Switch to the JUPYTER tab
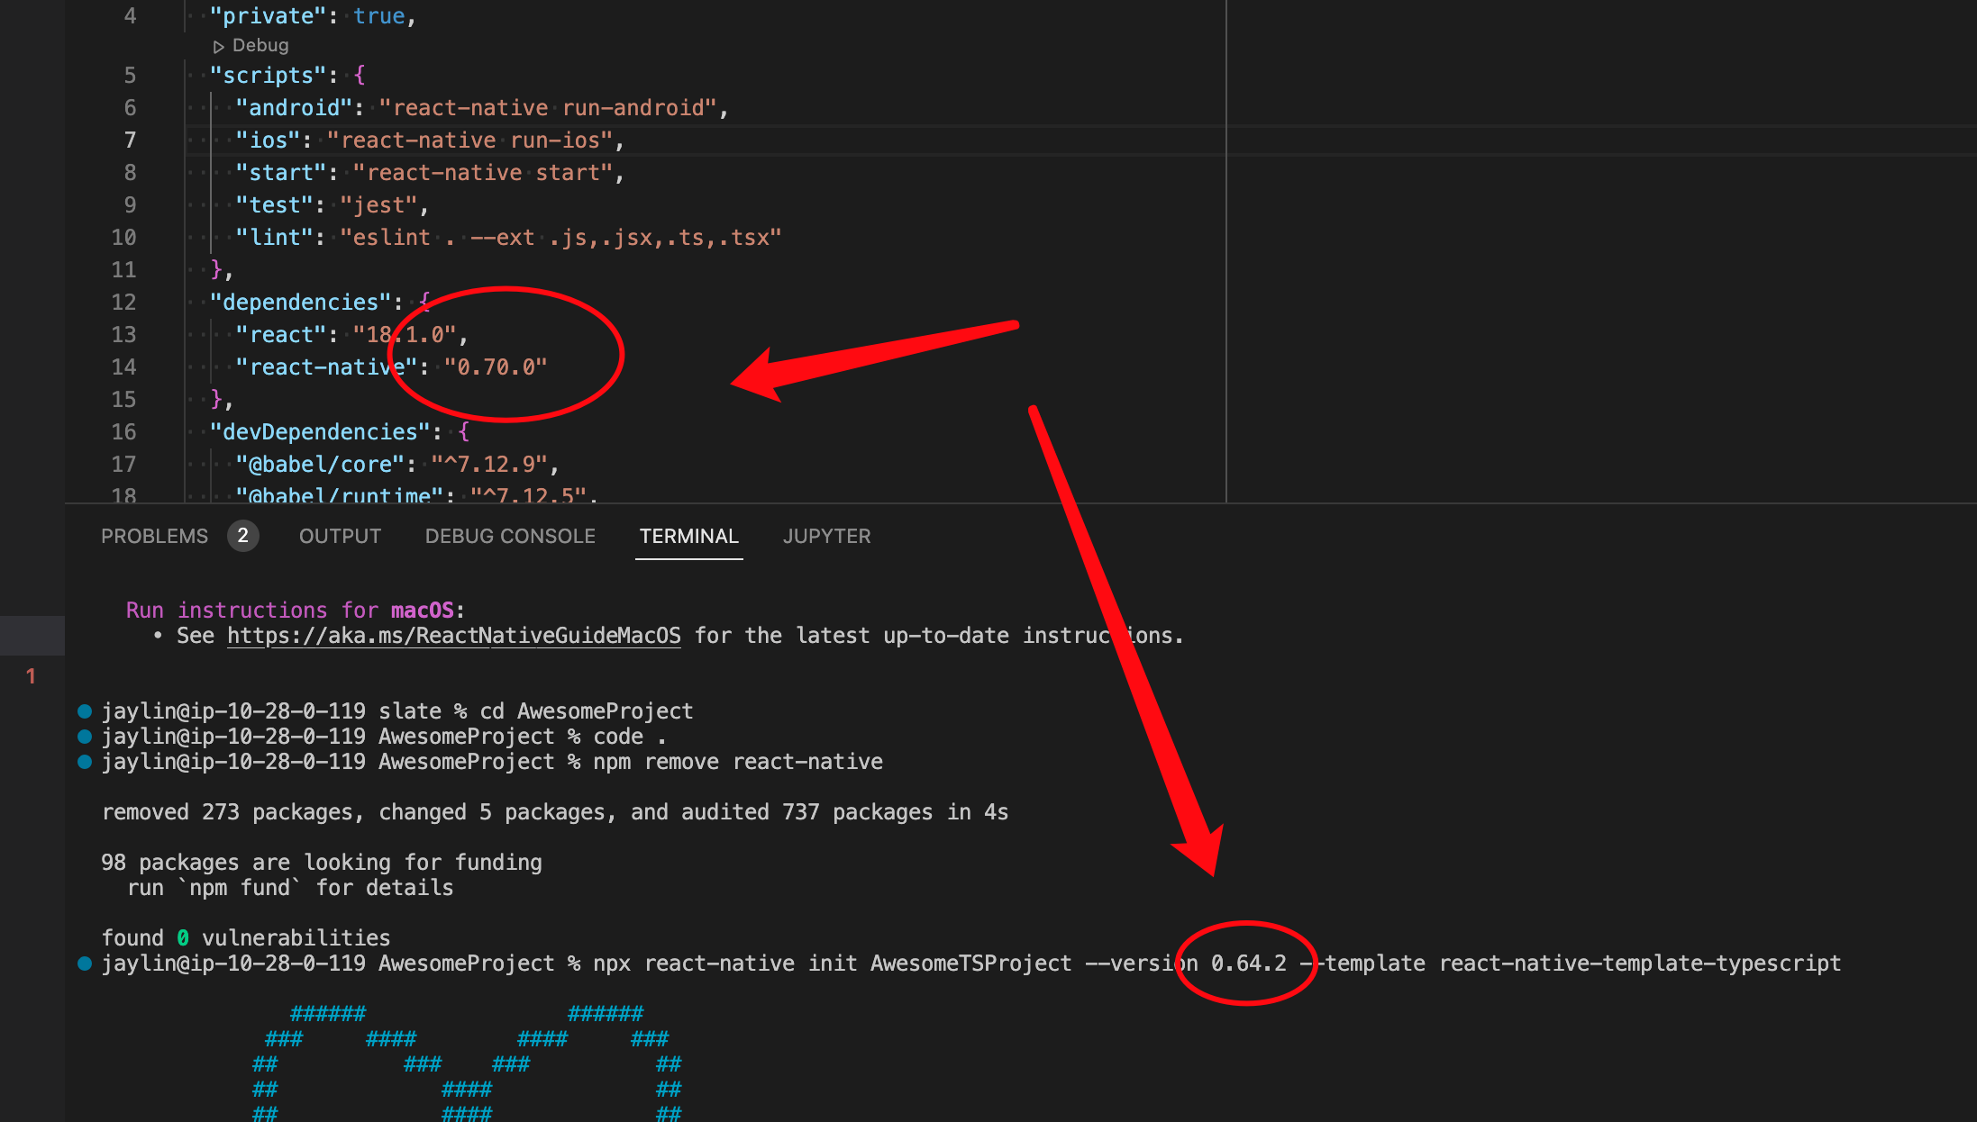 click(826, 536)
